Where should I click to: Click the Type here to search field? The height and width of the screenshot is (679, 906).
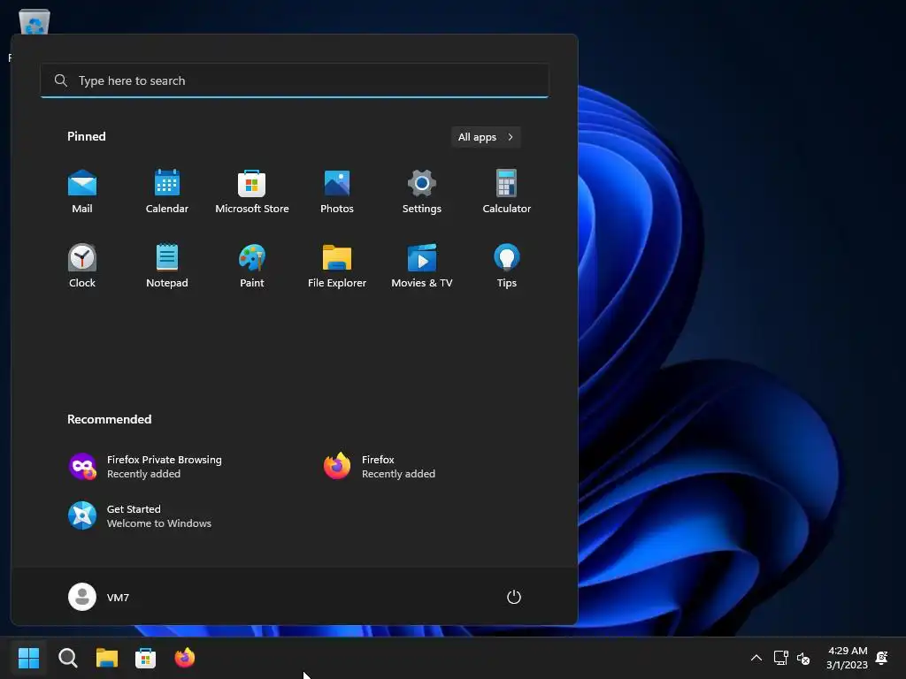click(x=295, y=80)
